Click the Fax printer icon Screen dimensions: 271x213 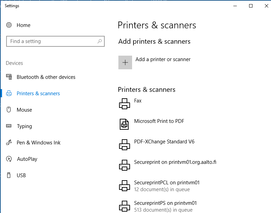(125, 104)
